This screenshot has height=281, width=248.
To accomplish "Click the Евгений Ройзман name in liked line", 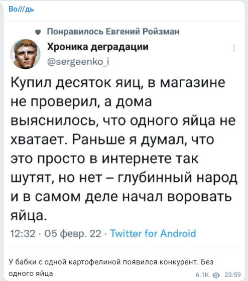I will click(143, 32).
